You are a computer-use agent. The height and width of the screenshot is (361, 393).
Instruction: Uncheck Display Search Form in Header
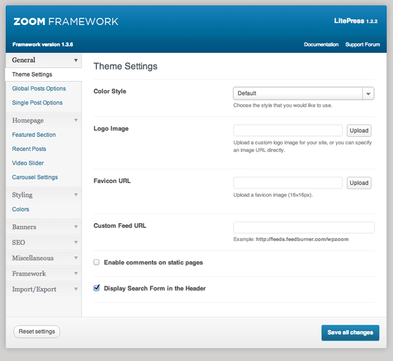pyautogui.click(x=96, y=288)
